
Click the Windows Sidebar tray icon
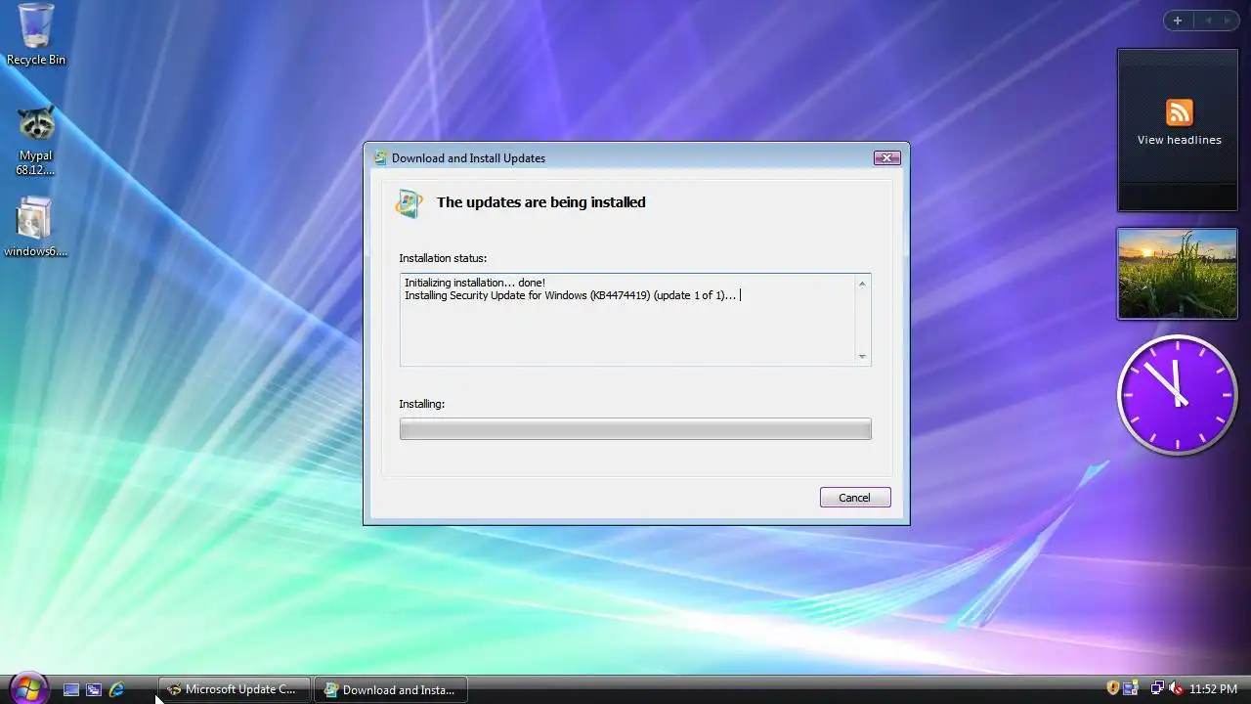point(1131,688)
